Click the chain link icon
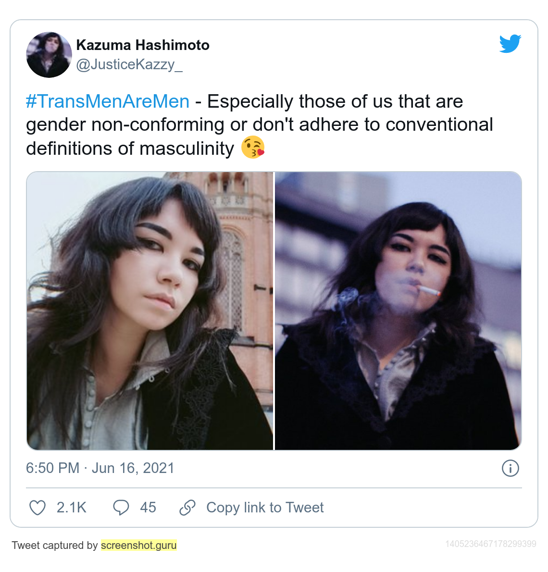This screenshot has height=572, width=548. coord(187,508)
